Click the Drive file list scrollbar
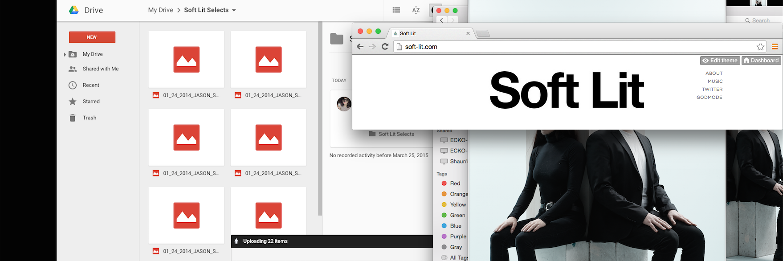Screen dimensions: 783x261 pyautogui.click(x=320, y=118)
